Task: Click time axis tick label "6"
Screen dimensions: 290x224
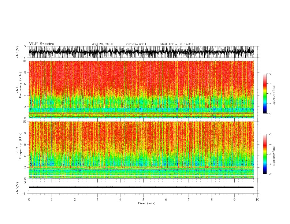Action: [166, 199]
